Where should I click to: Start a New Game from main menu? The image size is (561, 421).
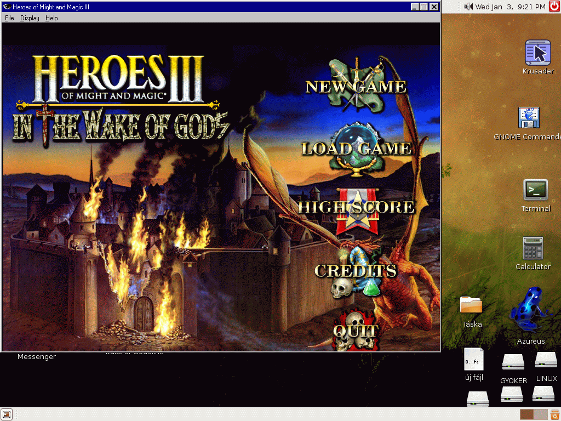(356, 86)
